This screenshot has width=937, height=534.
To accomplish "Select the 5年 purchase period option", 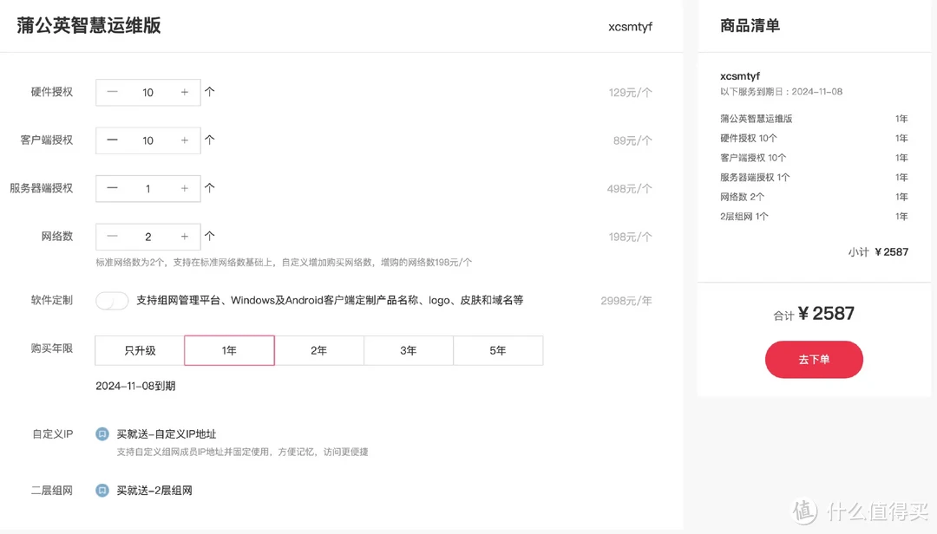I will point(498,350).
